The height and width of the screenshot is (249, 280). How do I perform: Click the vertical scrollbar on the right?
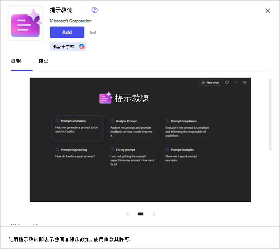(x=270, y=115)
